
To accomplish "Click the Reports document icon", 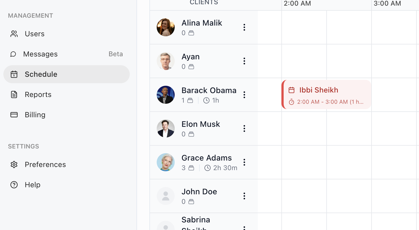I will point(14,94).
